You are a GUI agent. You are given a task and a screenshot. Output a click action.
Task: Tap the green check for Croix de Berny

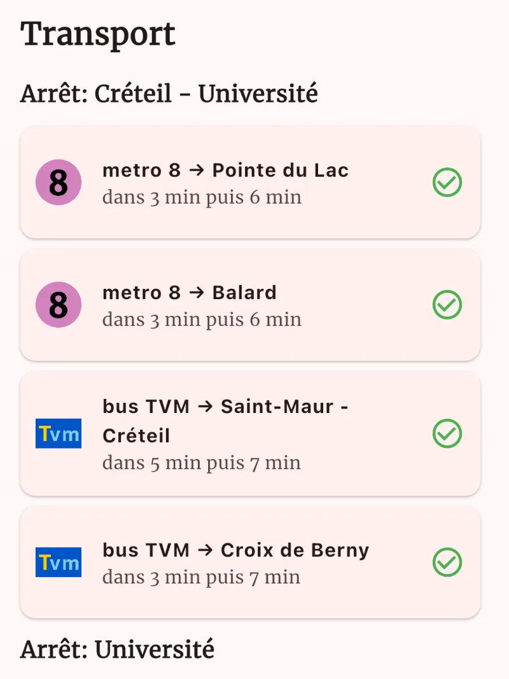pos(447,562)
